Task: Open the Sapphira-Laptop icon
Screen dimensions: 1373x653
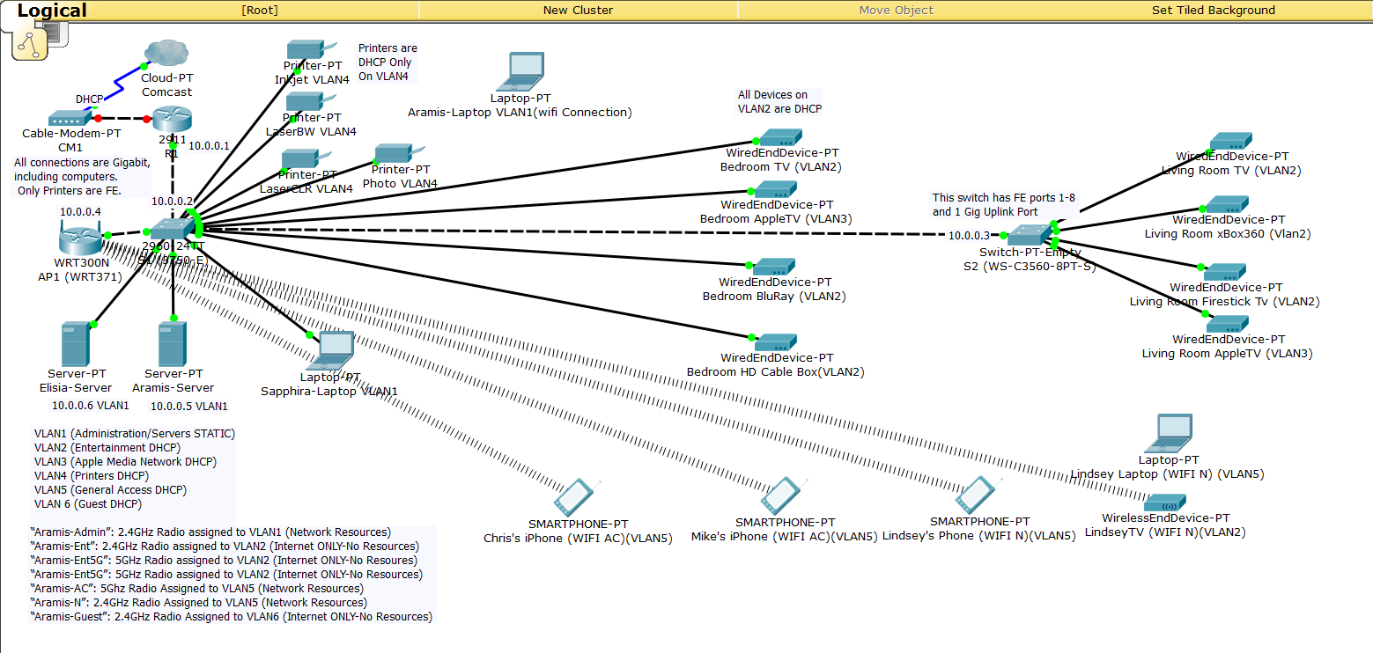Action: tap(336, 349)
